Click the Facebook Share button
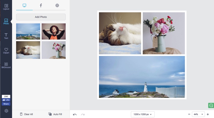Viewport: 214px width, 118px height. [6, 104]
